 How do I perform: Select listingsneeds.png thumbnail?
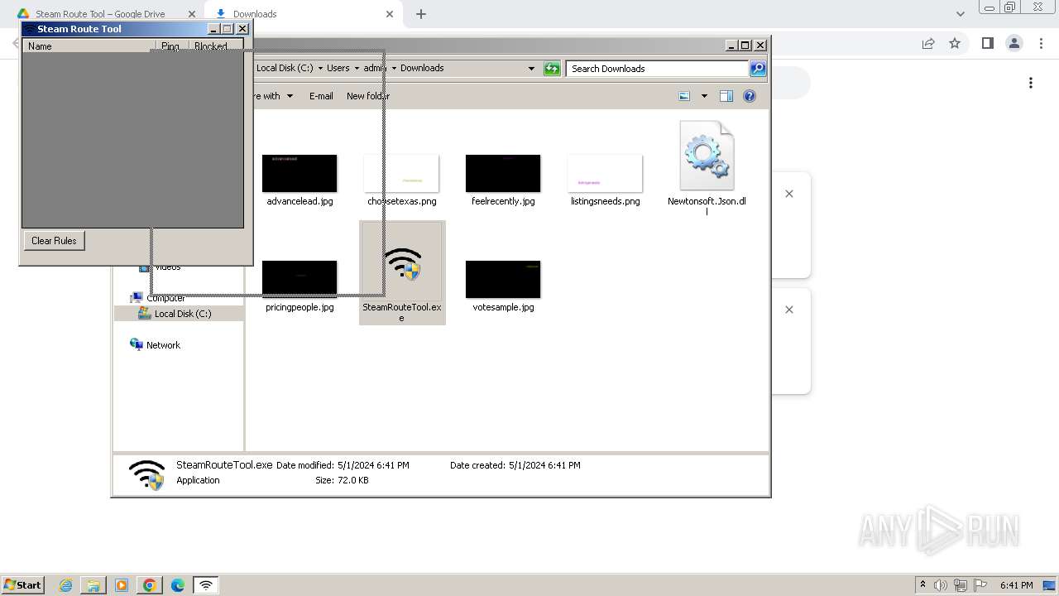point(605,173)
